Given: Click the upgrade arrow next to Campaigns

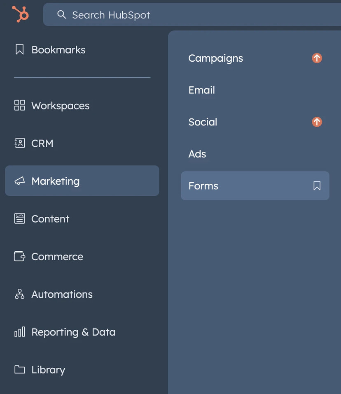Looking at the screenshot, I should [x=316, y=57].
